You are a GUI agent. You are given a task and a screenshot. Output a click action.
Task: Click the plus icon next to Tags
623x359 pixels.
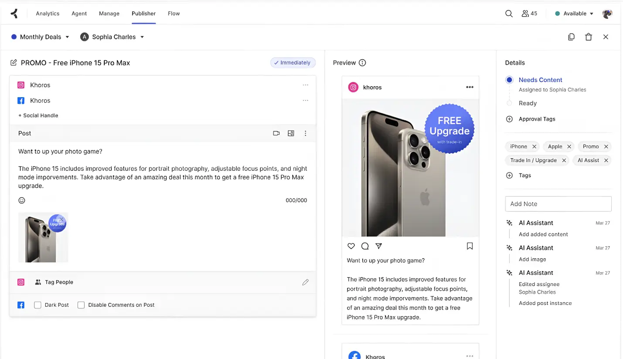coord(509,175)
